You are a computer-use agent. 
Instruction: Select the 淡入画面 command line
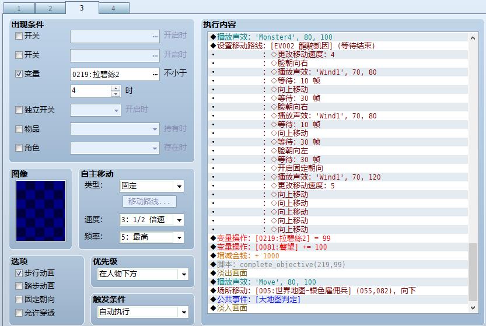[338, 308]
